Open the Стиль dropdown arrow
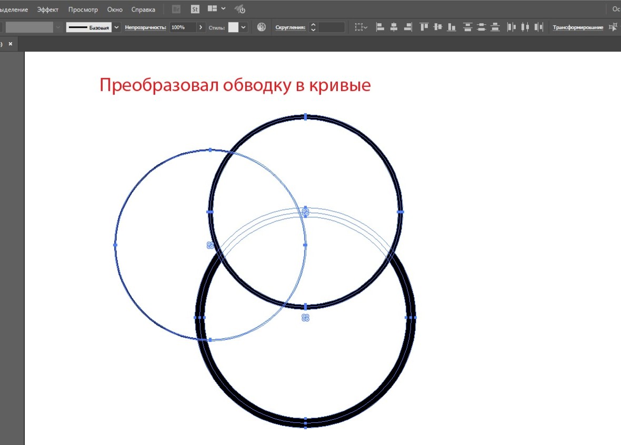 (x=243, y=27)
